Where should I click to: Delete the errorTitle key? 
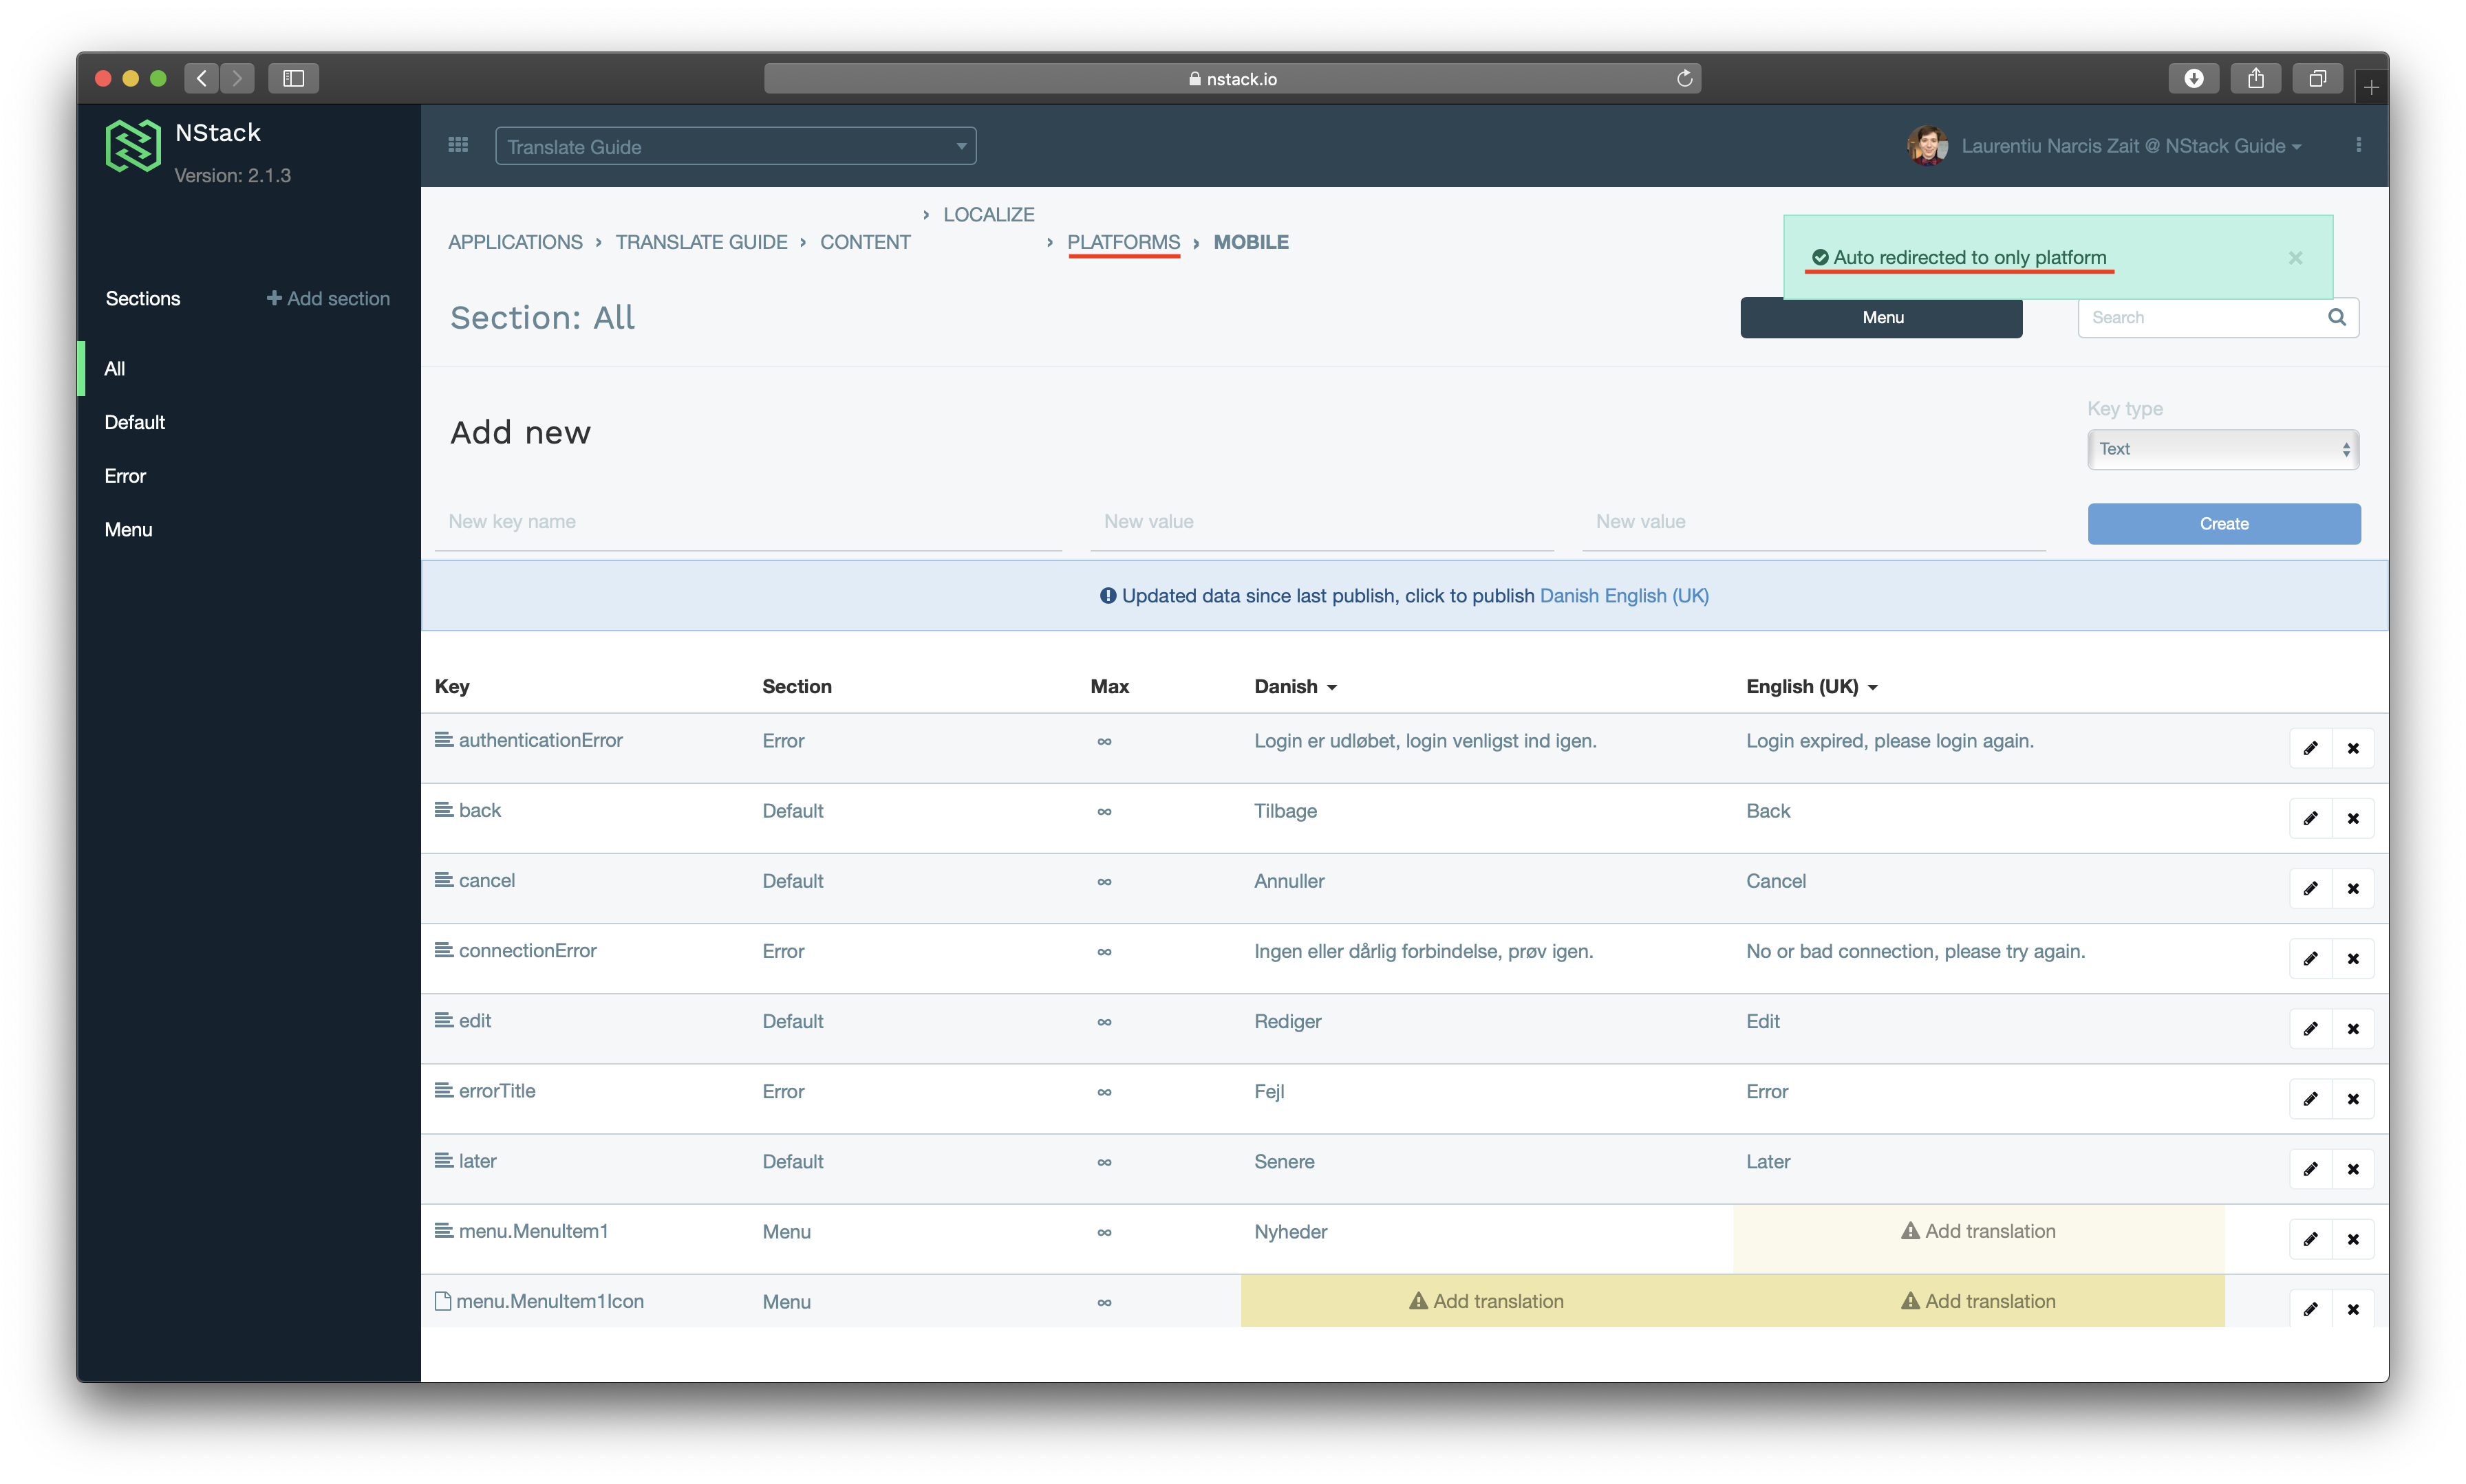click(2353, 1098)
